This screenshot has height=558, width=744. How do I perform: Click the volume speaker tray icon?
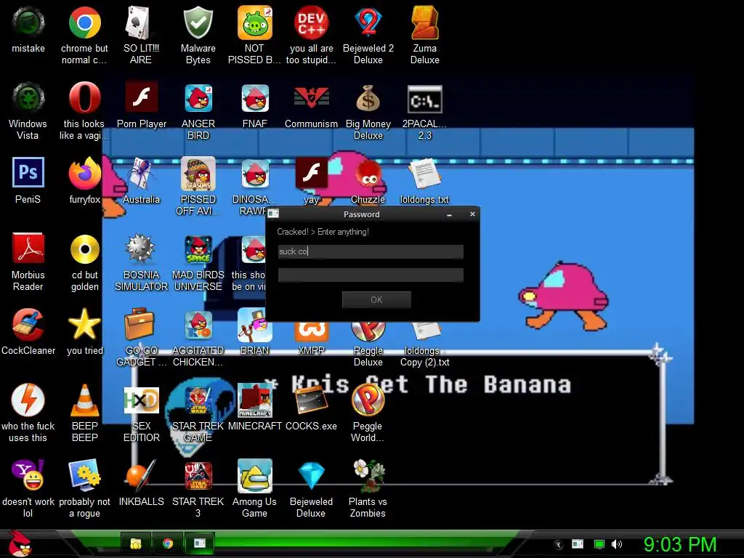tap(616, 544)
